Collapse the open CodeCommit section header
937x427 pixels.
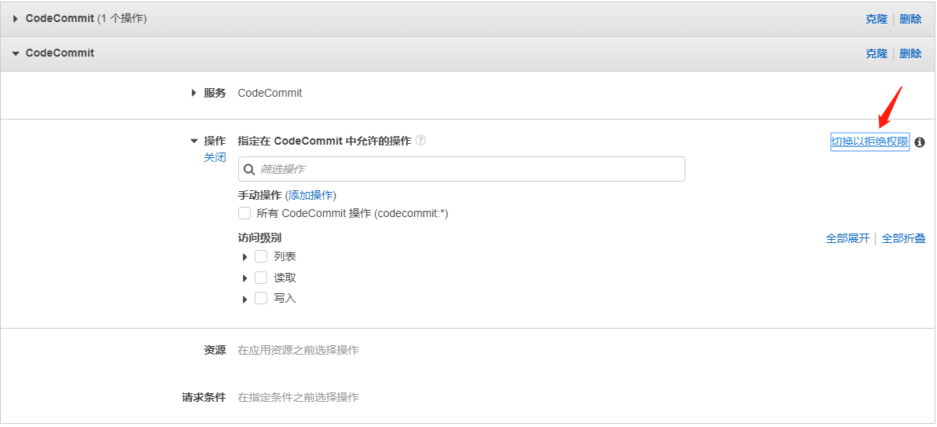click(x=17, y=53)
